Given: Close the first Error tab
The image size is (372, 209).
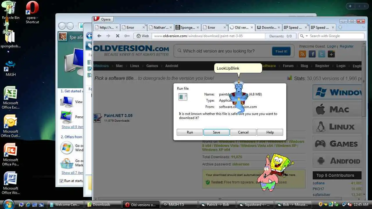Looking at the screenshot, I should coord(143,28).
